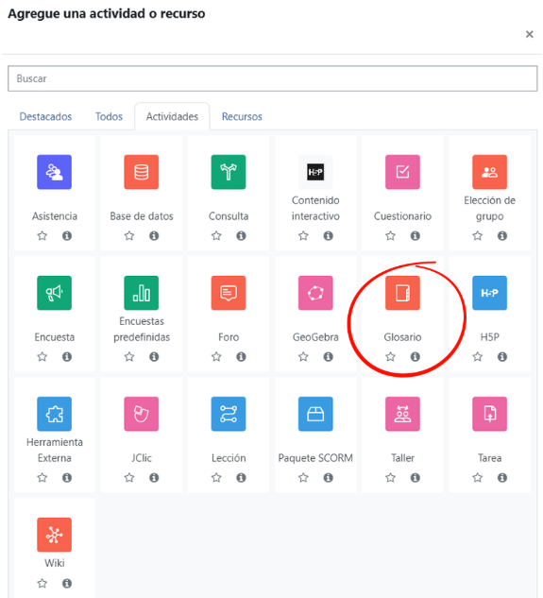Select the Wiki activity icon
Image resolution: width=543 pixels, height=598 pixels.
tap(54, 535)
